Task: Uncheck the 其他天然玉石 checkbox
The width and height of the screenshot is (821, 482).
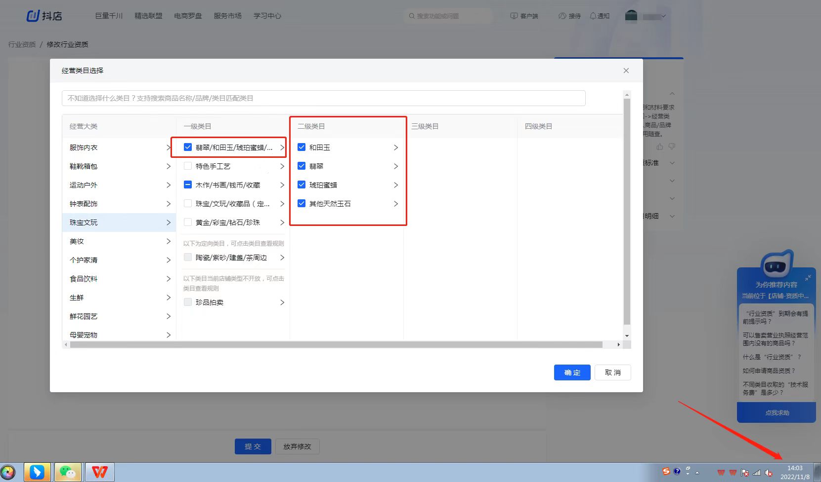Action: [x=302, y=203]
